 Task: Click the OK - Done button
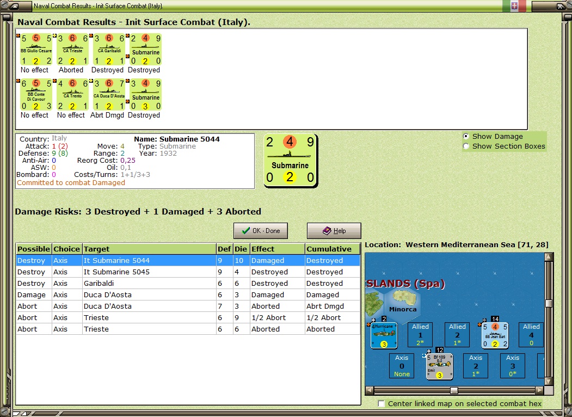point(261,231)
